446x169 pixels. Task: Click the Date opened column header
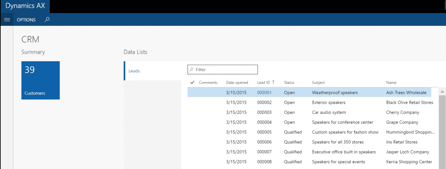click(237, 83)
